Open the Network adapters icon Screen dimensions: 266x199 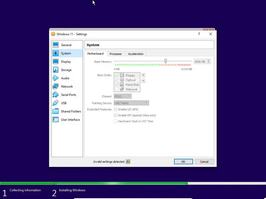click(x=56, y=86)
